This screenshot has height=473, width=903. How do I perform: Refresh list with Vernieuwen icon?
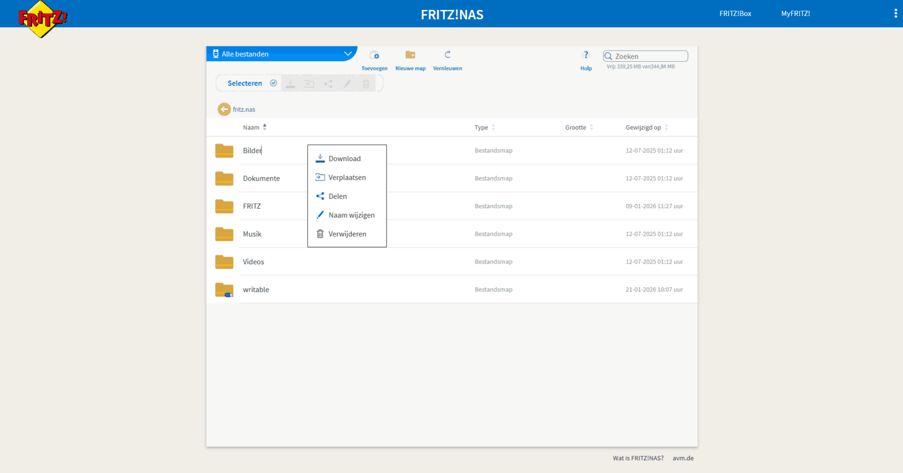coord(448,55)
